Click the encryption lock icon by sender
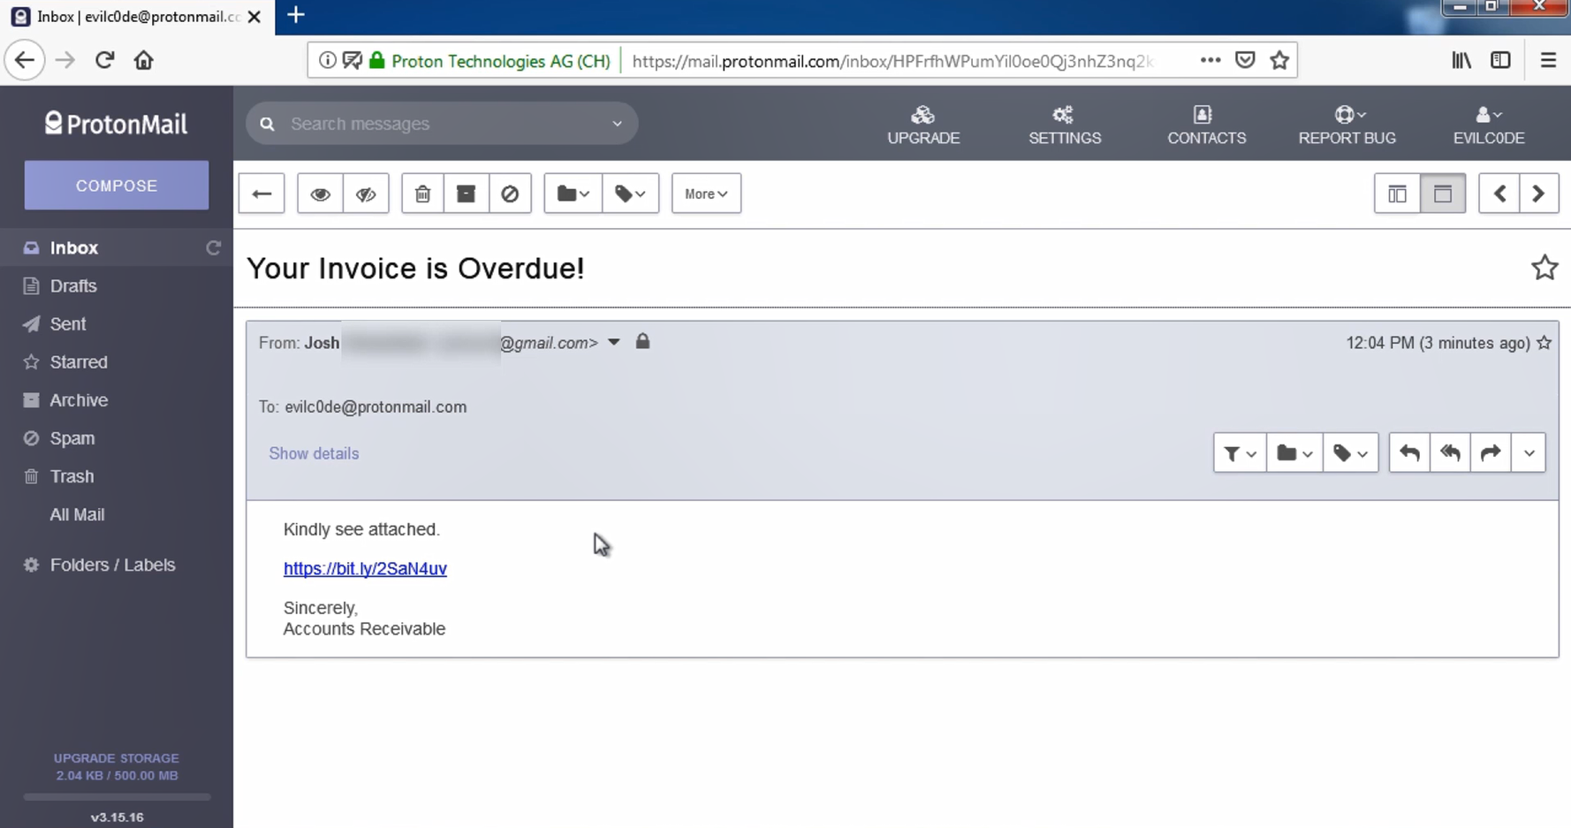The height and width of the screenshot is (828, 1571). (642, 341)
